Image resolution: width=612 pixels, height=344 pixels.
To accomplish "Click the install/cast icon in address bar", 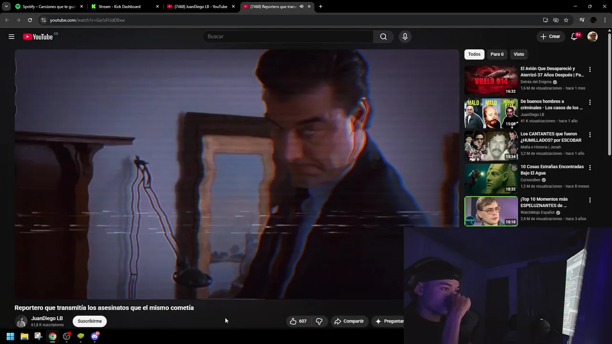I will 546,20.
